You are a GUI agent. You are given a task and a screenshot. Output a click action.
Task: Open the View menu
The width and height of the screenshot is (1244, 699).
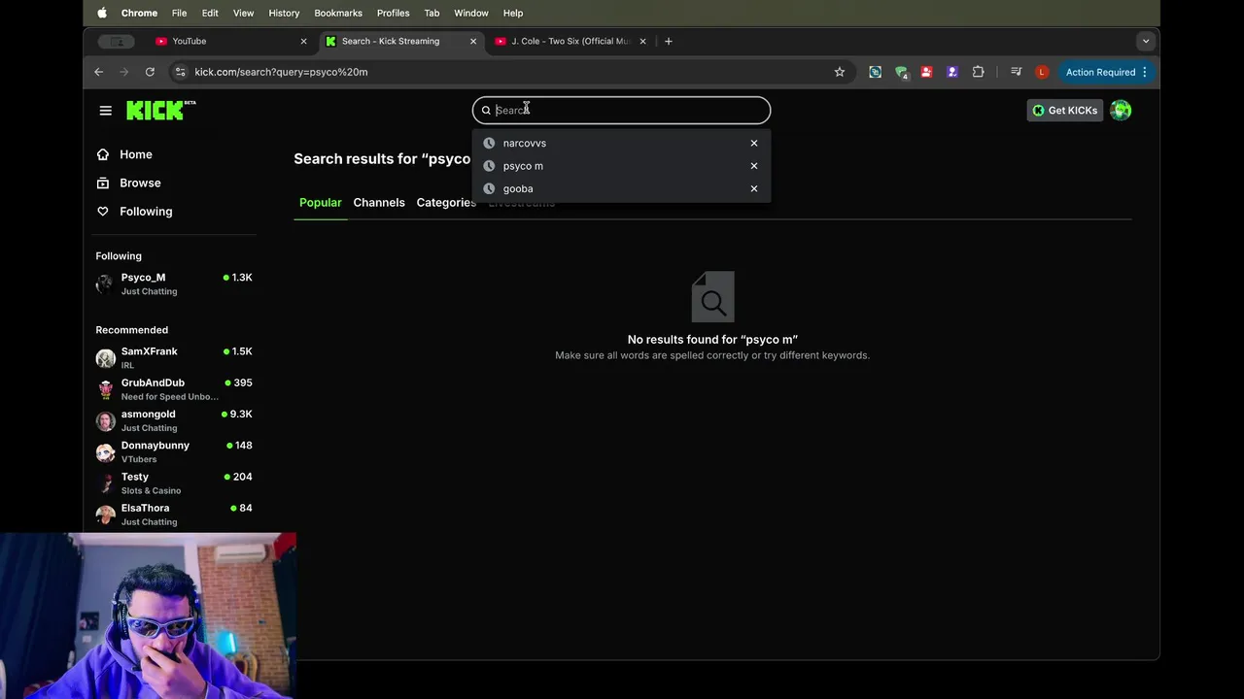(x=243, y=13)
